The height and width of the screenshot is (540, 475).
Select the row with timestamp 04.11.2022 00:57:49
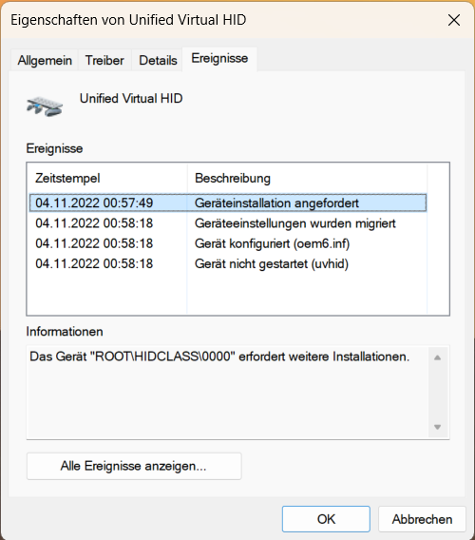228,202
